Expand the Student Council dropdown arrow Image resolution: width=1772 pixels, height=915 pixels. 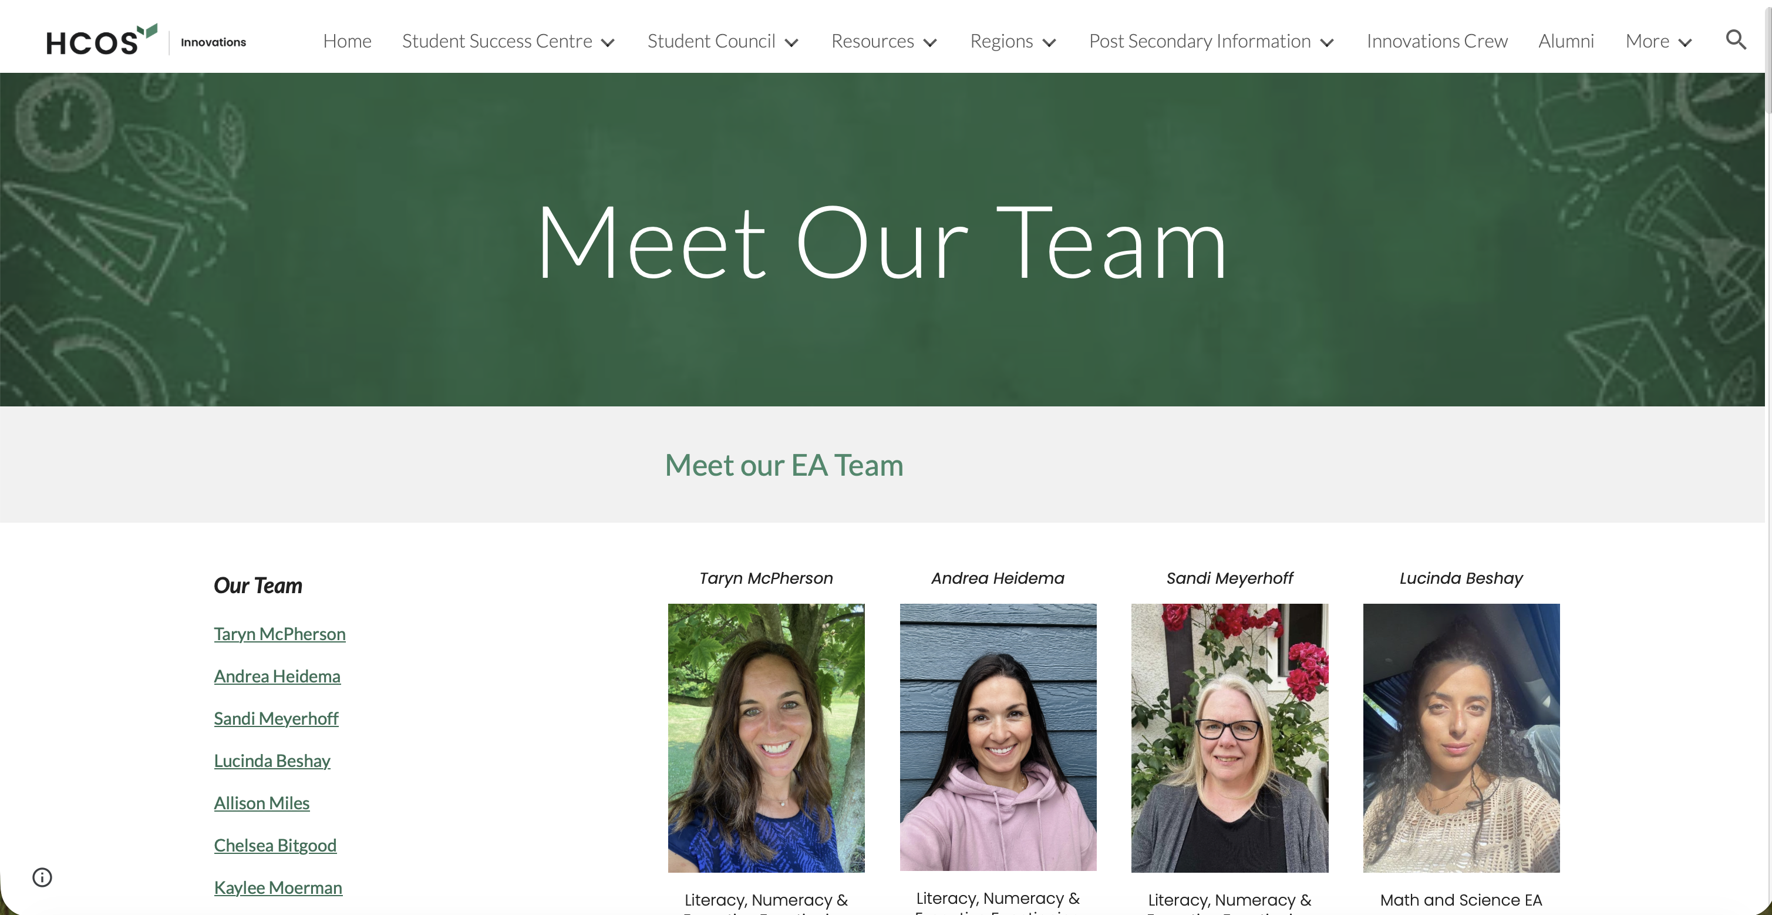tap(791, 43)
